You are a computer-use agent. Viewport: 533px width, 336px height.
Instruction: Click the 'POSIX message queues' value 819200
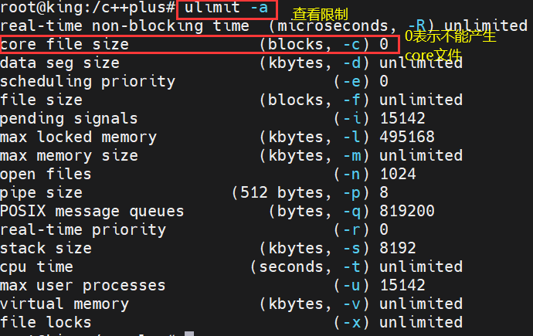point(407,212)
